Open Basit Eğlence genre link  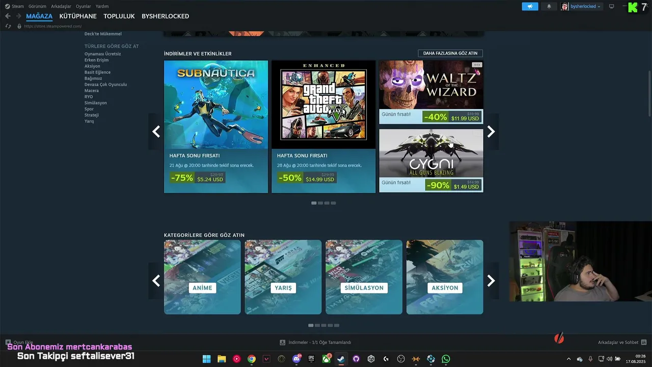tap(97, 72)
